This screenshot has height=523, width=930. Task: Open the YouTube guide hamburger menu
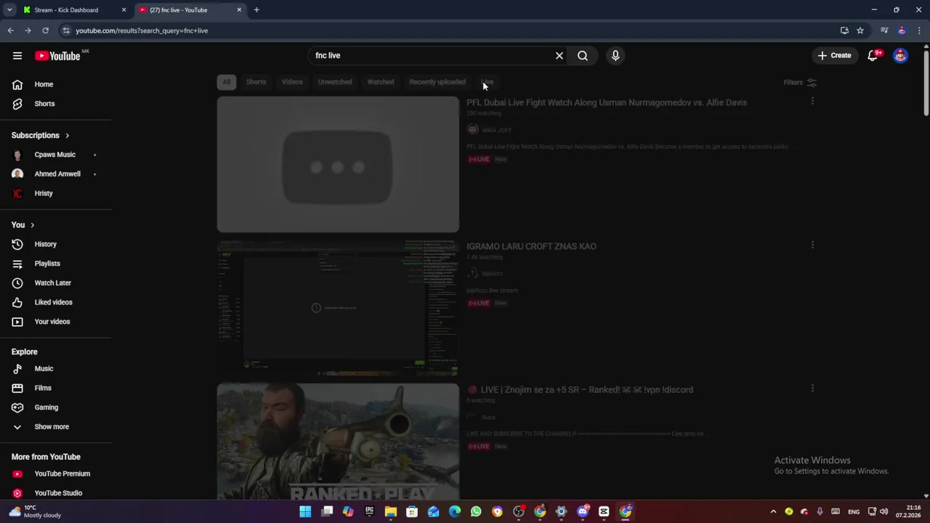coord(17,56)
